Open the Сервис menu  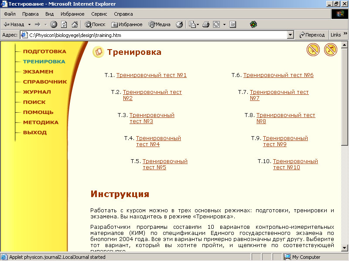point(99,14)
